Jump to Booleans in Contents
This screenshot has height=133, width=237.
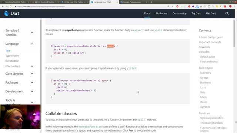point(206,82)
